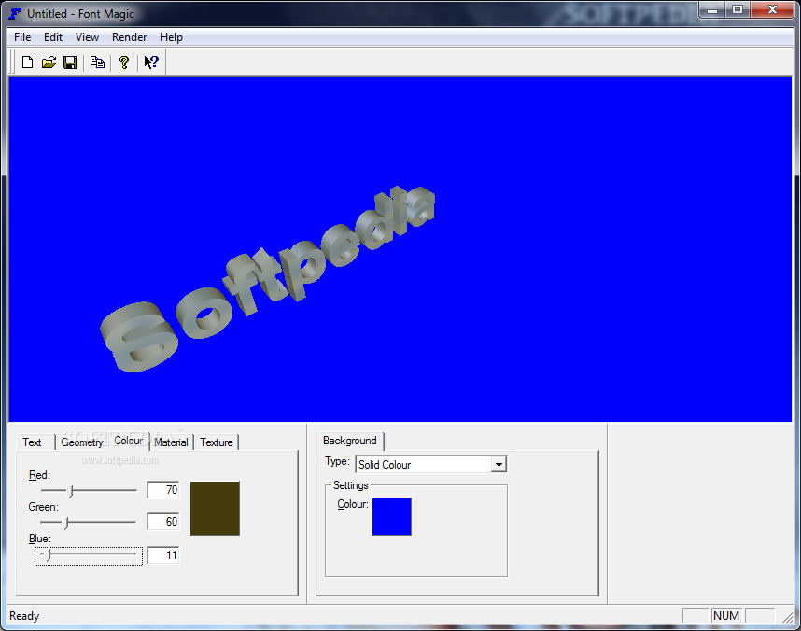
Task: Expand the background Type dropdown arrow
Action: pyautogui.click(x=499, y=465)
